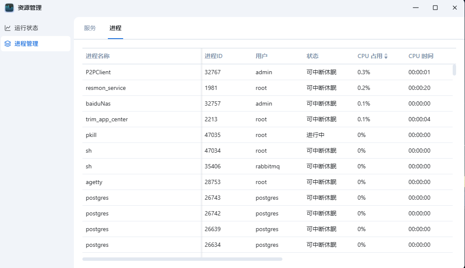The height and width of the screenshot is (268, 465).
Task: Select the trim_app_center process row
Action: click(x=268, y=119)
